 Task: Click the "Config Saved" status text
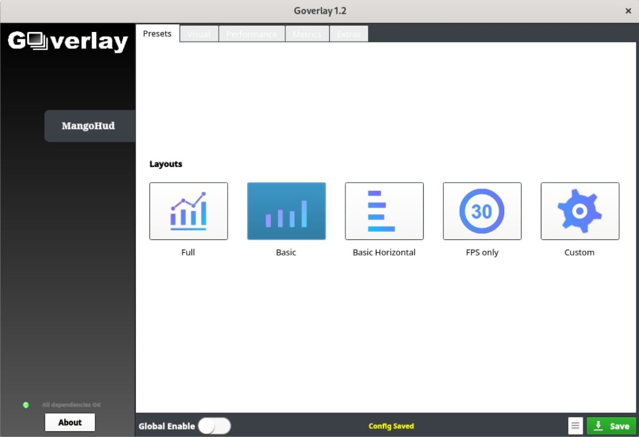pyautogui.click(x=391, y=426)
